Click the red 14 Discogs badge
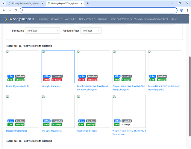 tap(92, 80)
